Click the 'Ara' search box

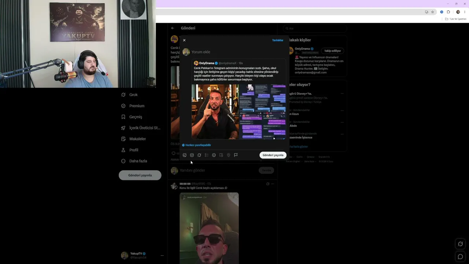click(315, 28)
